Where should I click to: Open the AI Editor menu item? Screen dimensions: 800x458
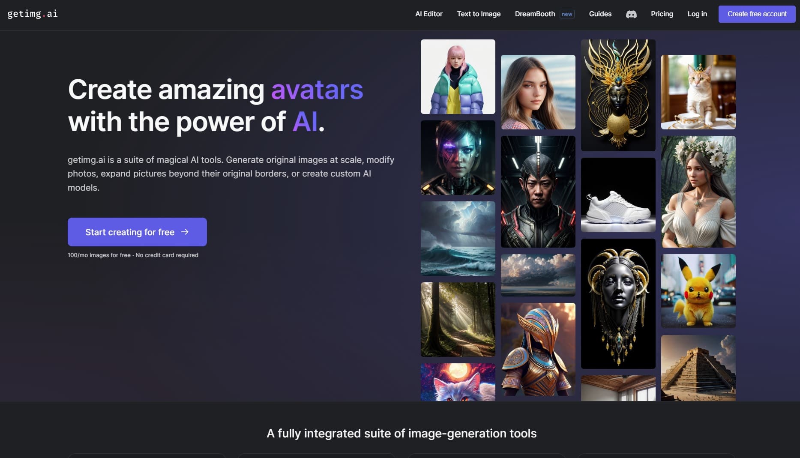click(x=429, y=14)
